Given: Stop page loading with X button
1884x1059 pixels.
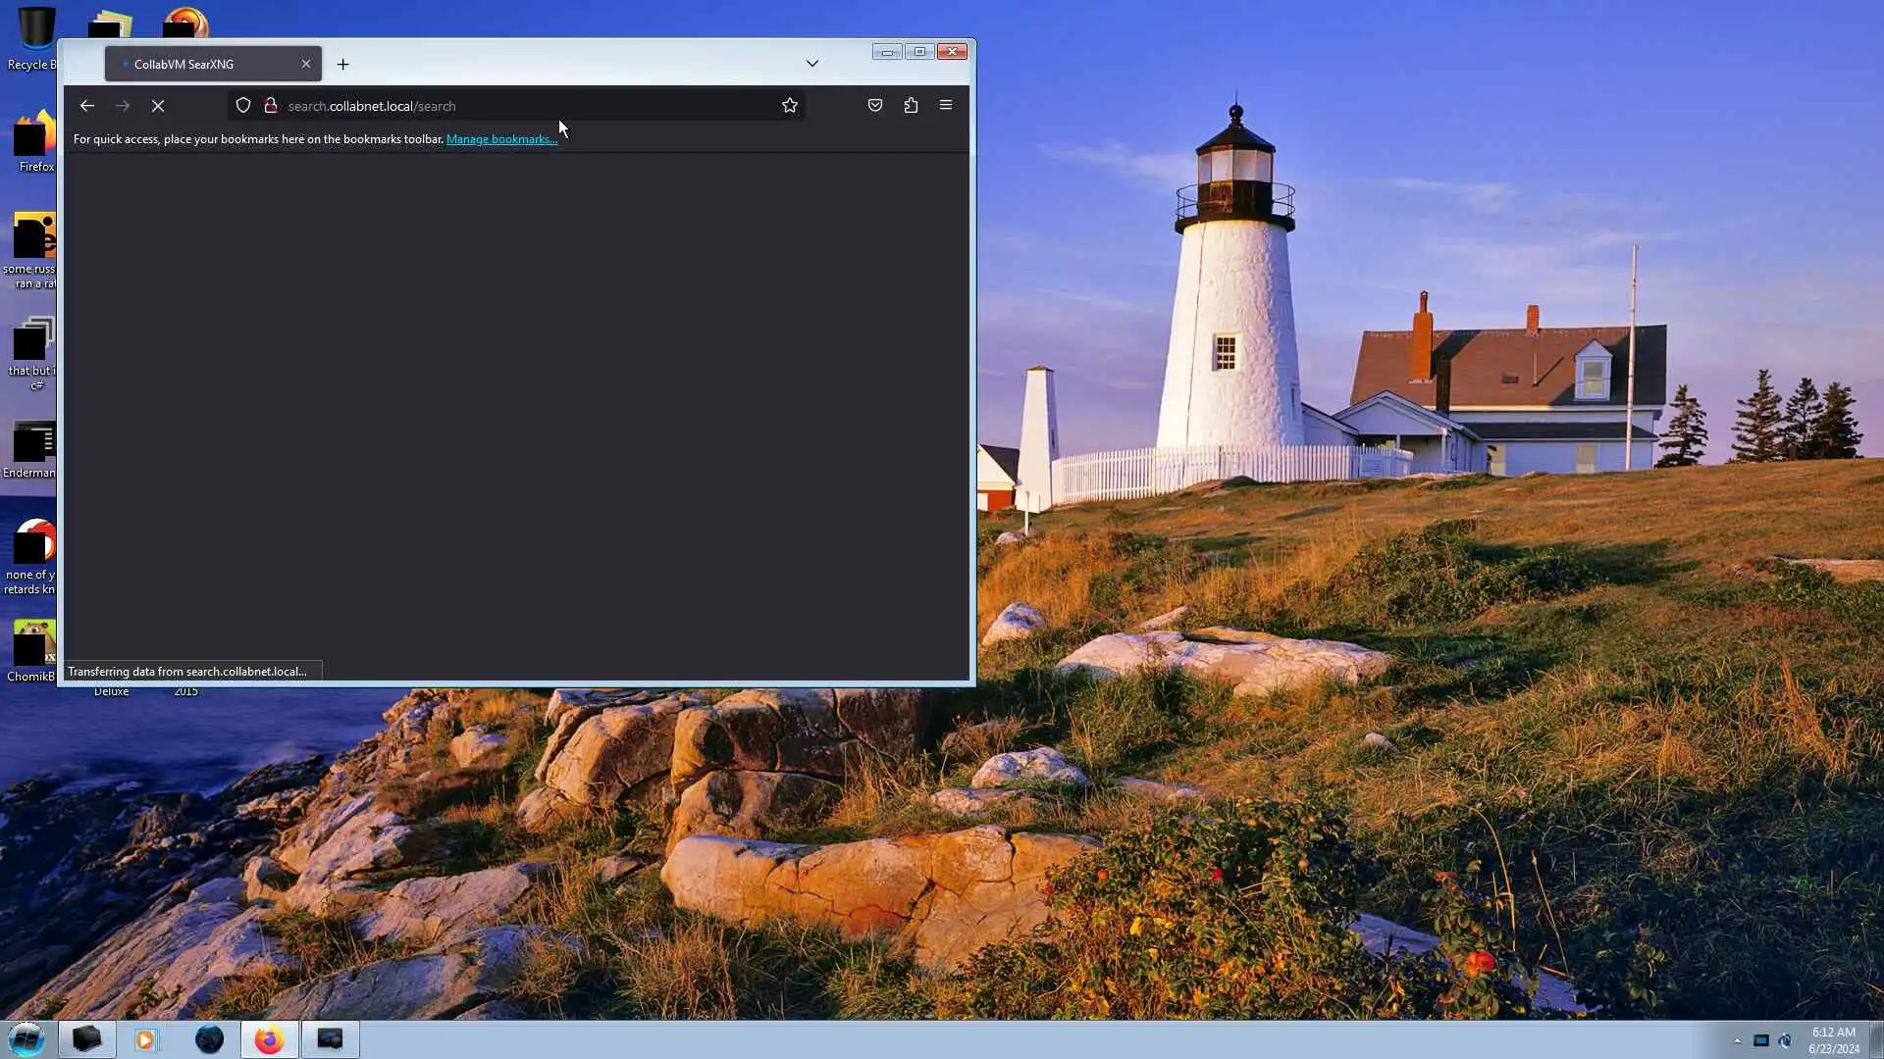Looking at the screenshot, I should [158, 106].
